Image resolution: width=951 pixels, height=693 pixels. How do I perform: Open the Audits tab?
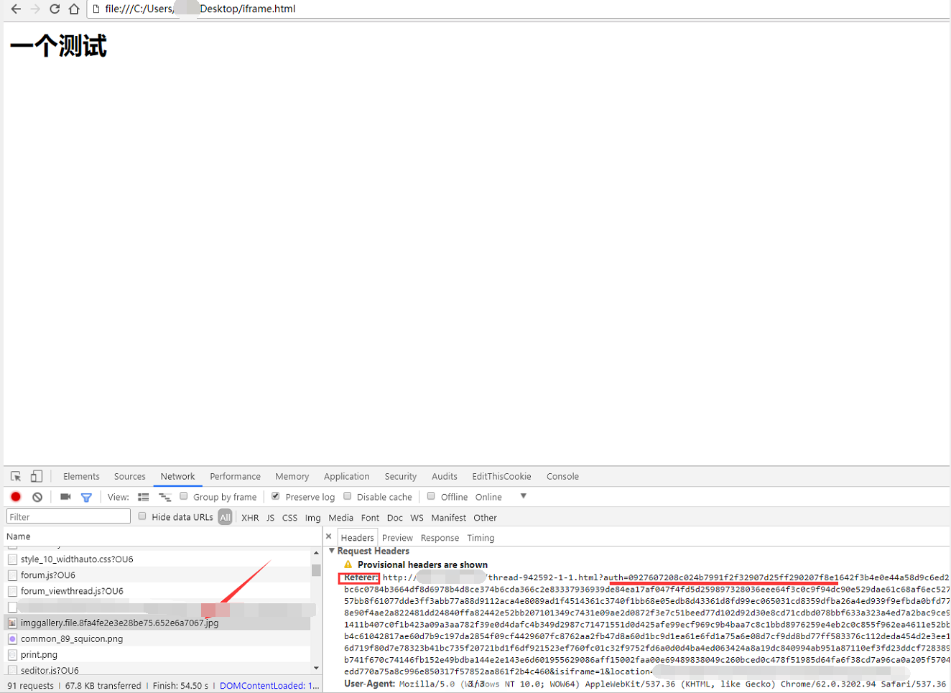pos(444,476)
